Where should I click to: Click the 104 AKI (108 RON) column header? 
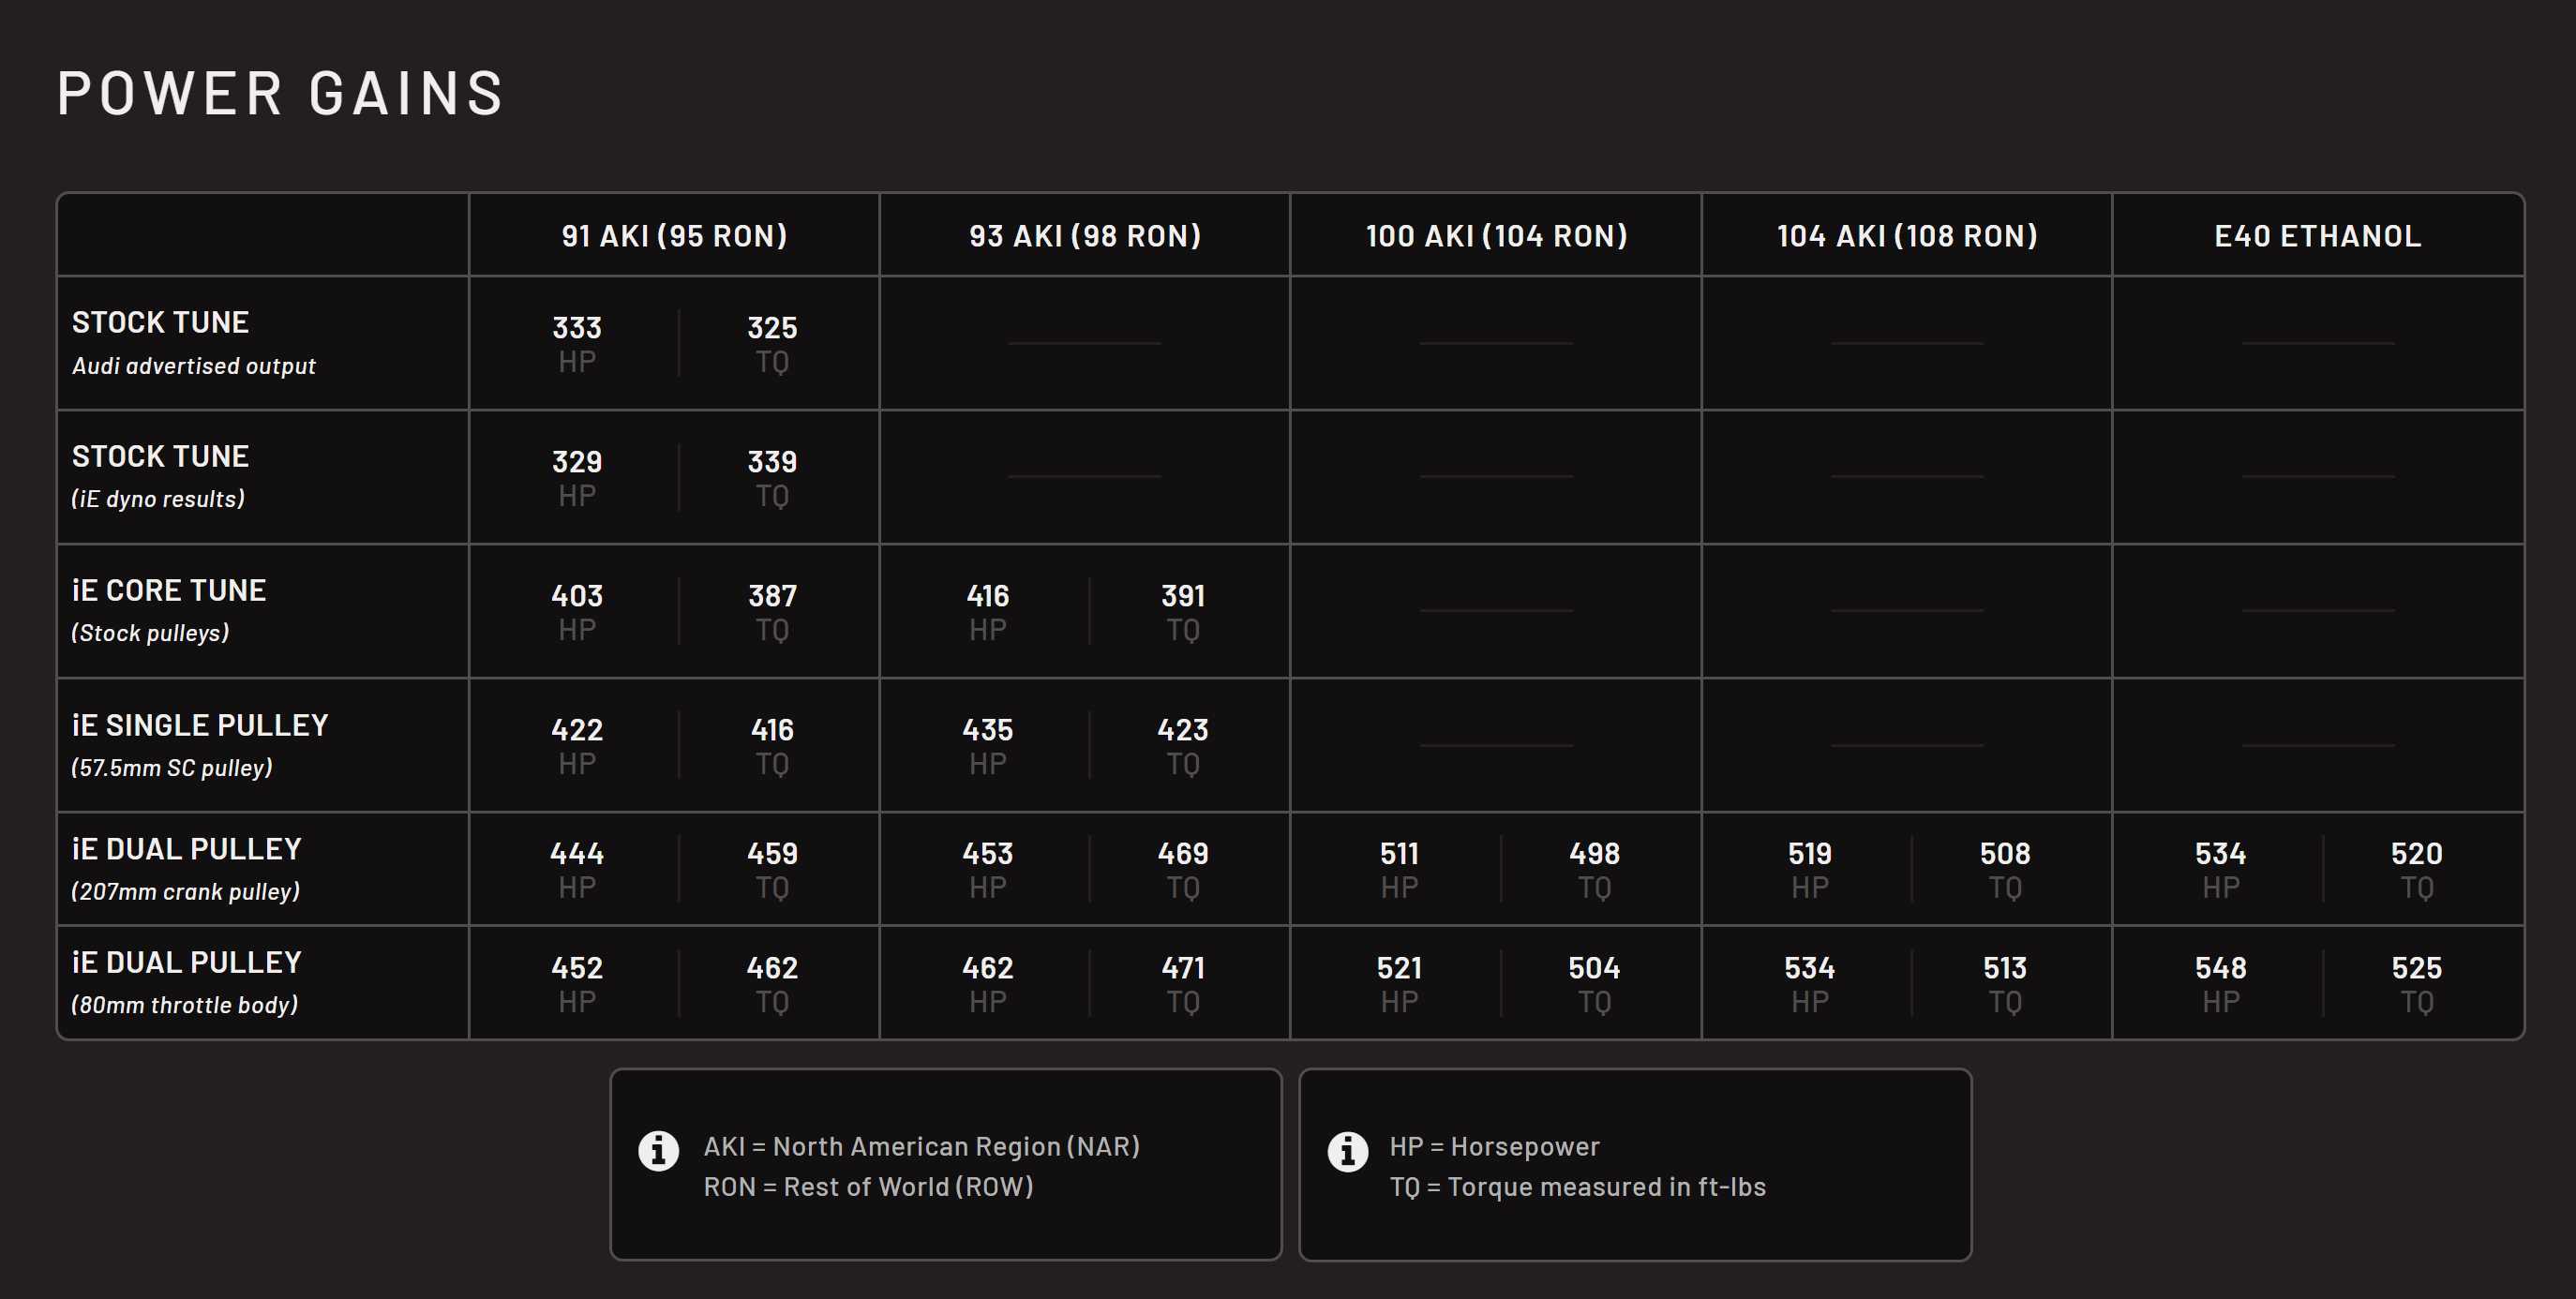1907,236
